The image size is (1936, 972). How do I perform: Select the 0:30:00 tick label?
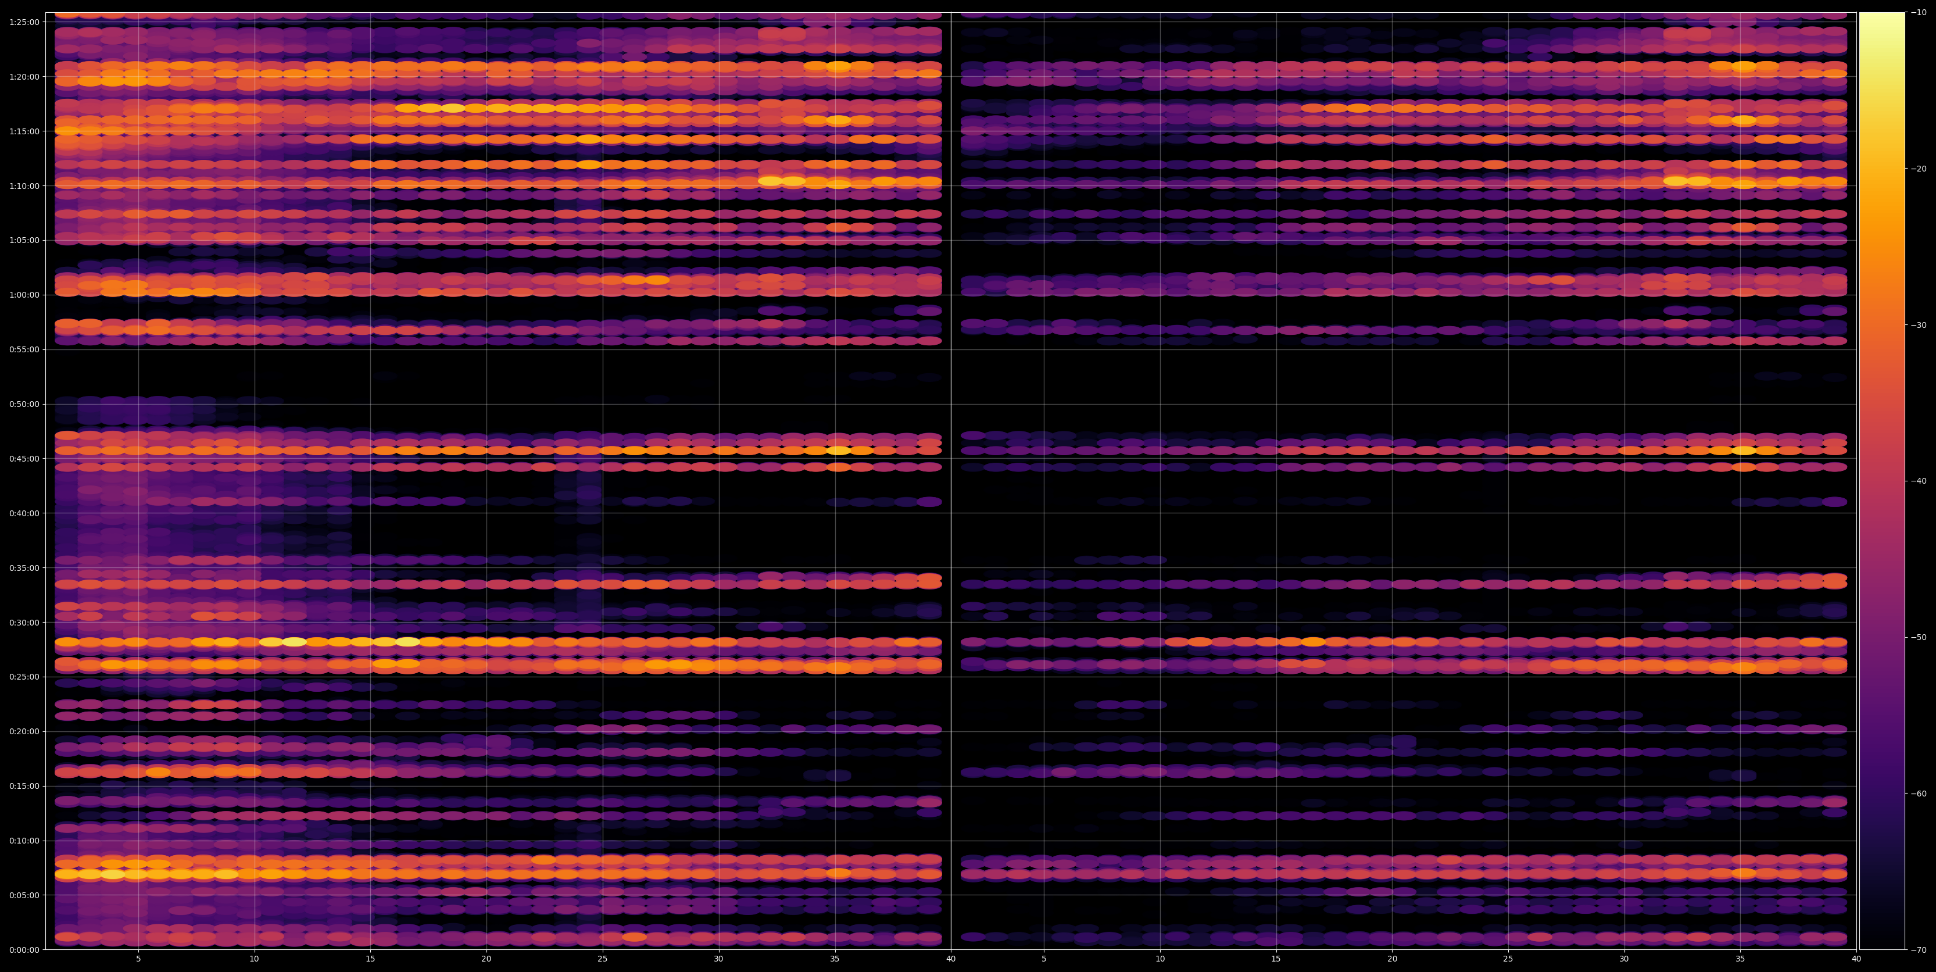pyautogui.click(x=24, y=623)
